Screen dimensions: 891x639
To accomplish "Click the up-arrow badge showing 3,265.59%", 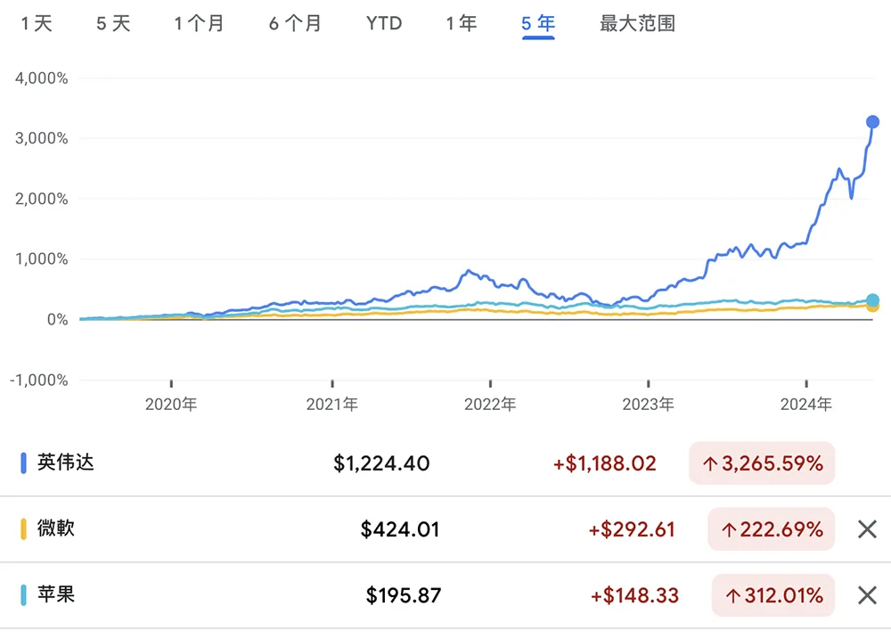I will (x=761, y=463).
